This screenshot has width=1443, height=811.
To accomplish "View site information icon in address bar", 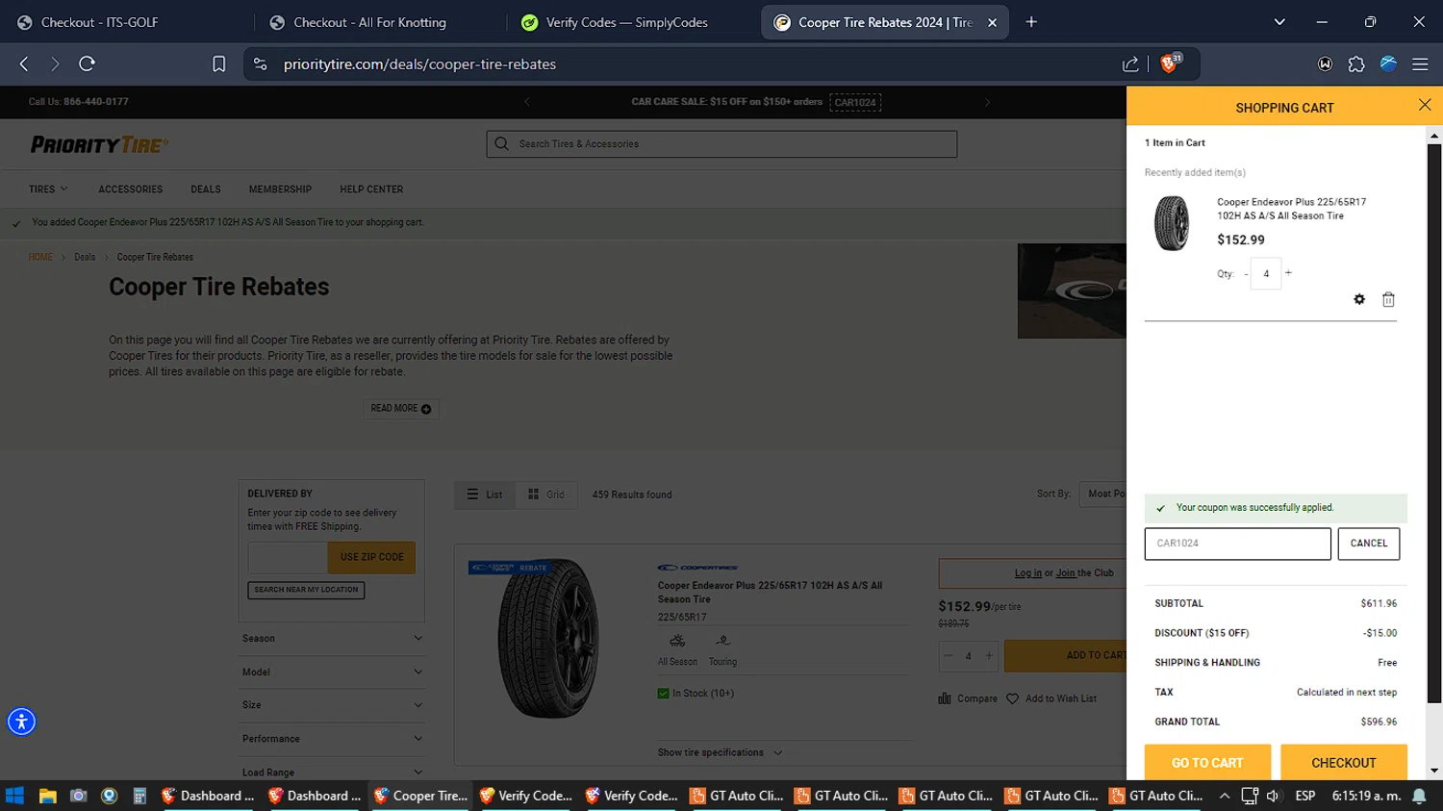I will tap(260, 63).
